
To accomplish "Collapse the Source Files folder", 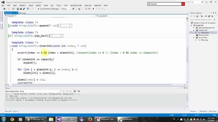I will [194, 38].
